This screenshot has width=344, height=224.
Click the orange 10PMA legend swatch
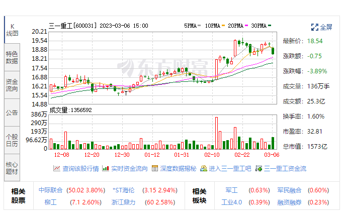223,26
